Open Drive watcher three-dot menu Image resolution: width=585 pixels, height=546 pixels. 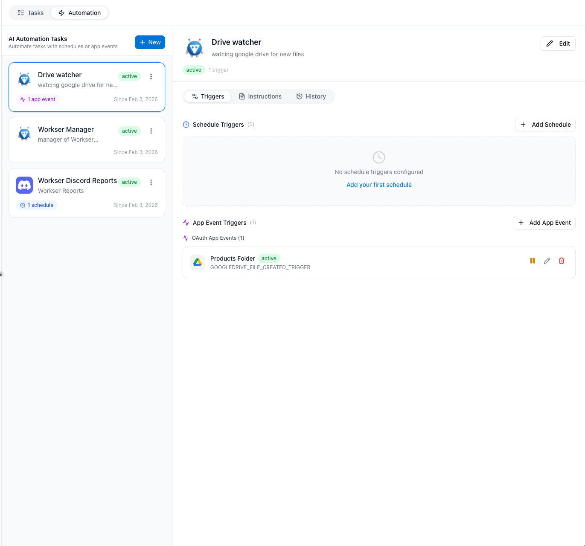point(151,76)
